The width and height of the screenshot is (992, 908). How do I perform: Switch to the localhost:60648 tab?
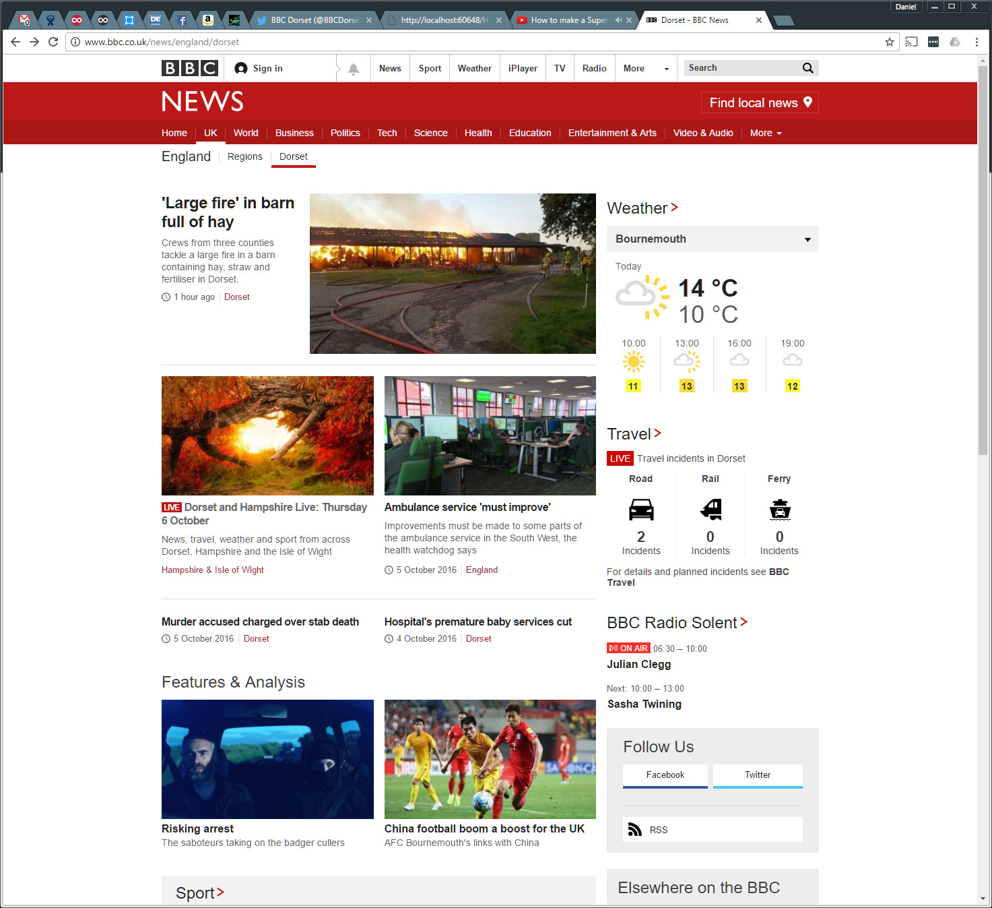tap(444, 20)
